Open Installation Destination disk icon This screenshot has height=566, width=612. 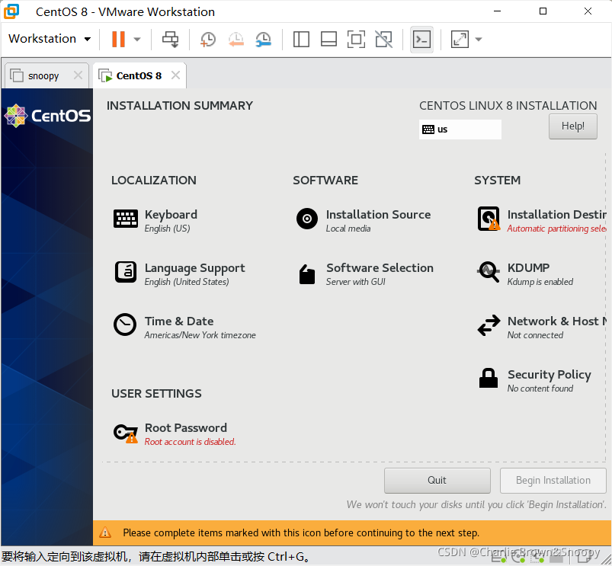[489, 219]
